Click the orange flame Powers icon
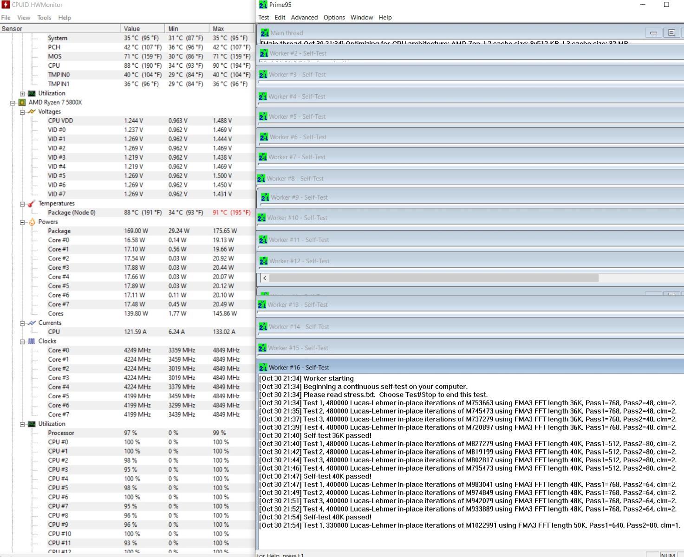The height and width of the screenshot is (557, 684). click(x=32, y=222)
